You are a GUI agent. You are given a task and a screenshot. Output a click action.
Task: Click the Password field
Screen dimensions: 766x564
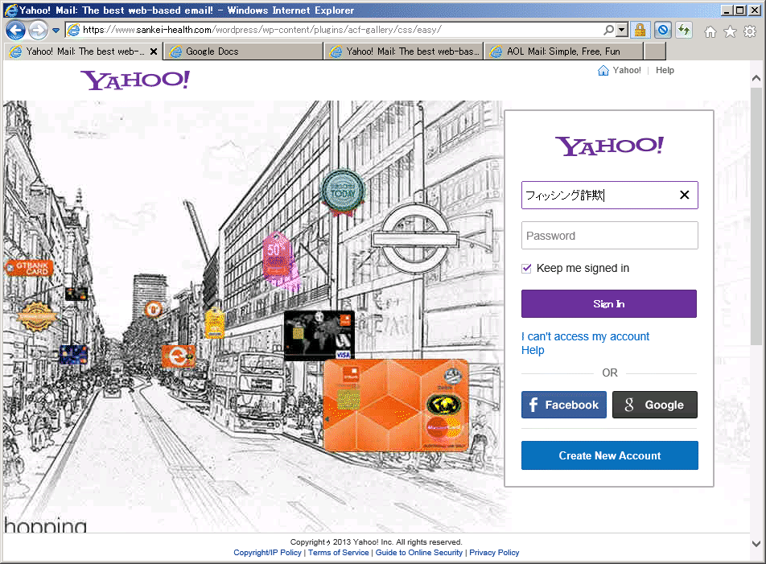(609, 236)
